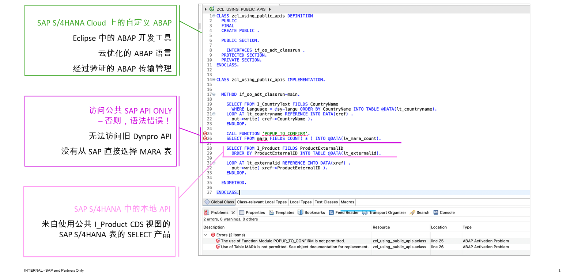Click the Feed Reader RSS icon
The image size is (585, 276).
click(331, 212)
